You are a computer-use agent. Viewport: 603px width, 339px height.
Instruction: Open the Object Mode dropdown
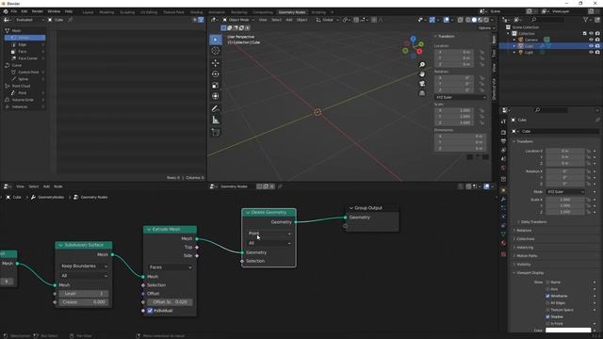pyautogui.click(x=238, y=20)
